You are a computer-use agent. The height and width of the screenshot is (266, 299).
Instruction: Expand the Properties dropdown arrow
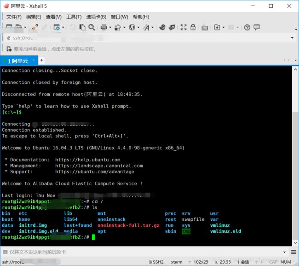coord(63,27)
